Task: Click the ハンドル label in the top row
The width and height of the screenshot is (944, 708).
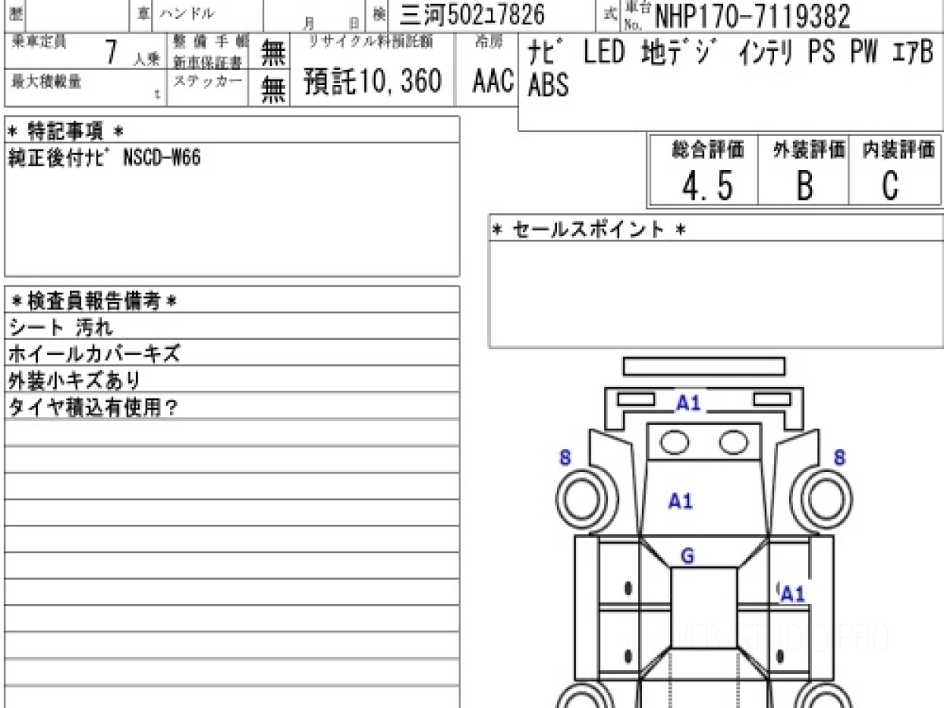Action: tap(186, 13)
